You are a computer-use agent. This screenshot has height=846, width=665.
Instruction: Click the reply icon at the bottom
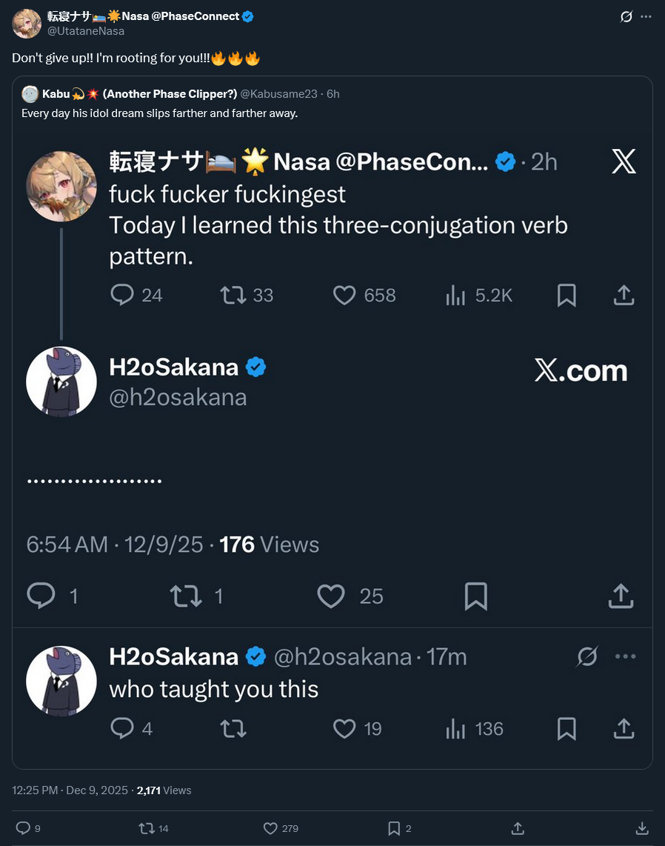23,828
